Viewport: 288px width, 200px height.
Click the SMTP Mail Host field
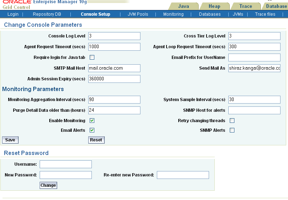point(114,68)
